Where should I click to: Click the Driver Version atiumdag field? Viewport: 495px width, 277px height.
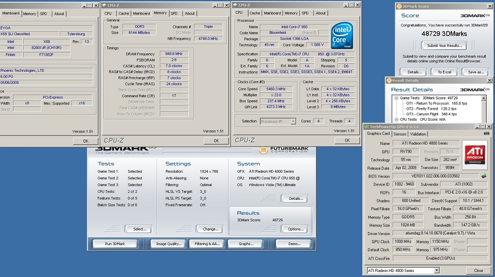click(x=440, y=233)
